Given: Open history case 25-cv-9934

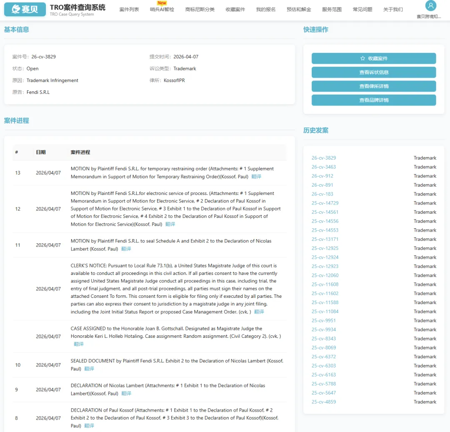Looking at the screenshot, I should (x=324, y=330).
